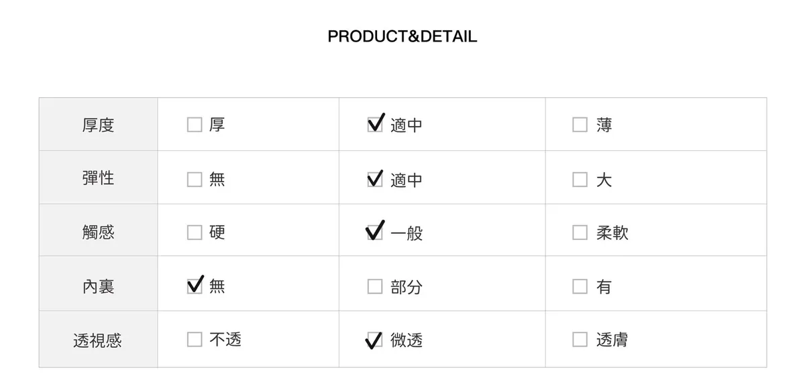Check the 部分 lining checkbox
805x386 pixels.
tap(375, 287)
